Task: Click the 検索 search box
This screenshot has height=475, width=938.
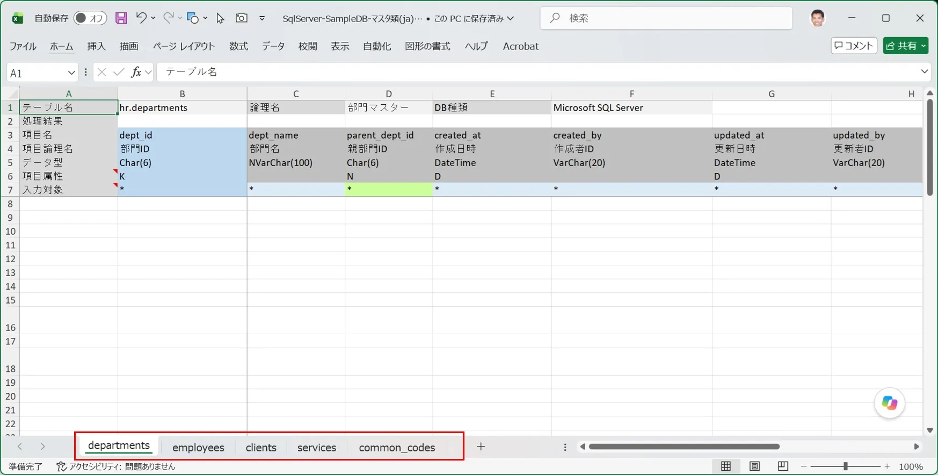Action: pyautogui.click(x=666, y=18)
